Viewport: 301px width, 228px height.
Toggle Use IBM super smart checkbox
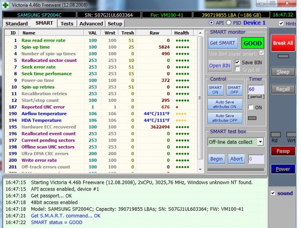coord(261,53)
